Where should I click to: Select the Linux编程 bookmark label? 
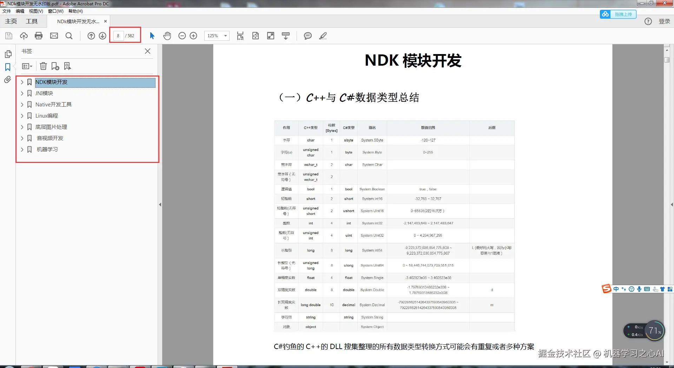47,116
